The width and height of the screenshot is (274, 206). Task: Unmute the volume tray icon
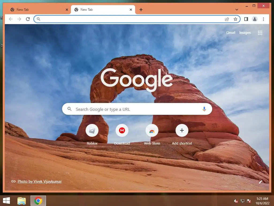tap(236, 201)
